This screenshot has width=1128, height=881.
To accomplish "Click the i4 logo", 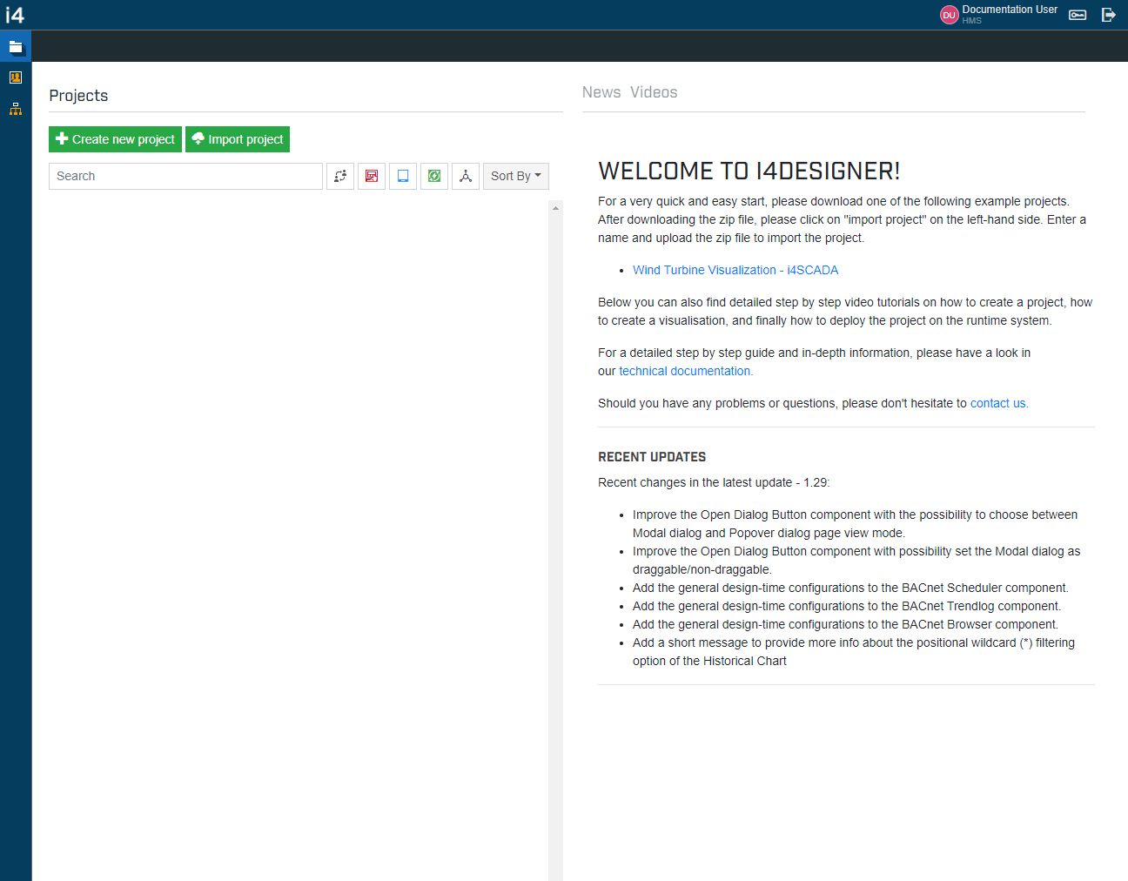I will click(x=15, y=15).
